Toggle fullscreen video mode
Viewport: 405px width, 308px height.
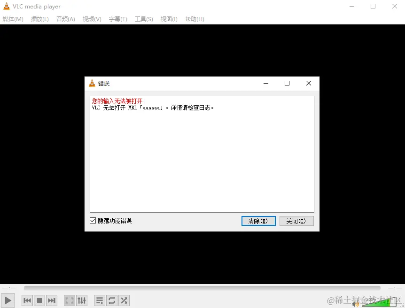pyautogui.click(x=70, y=300)
